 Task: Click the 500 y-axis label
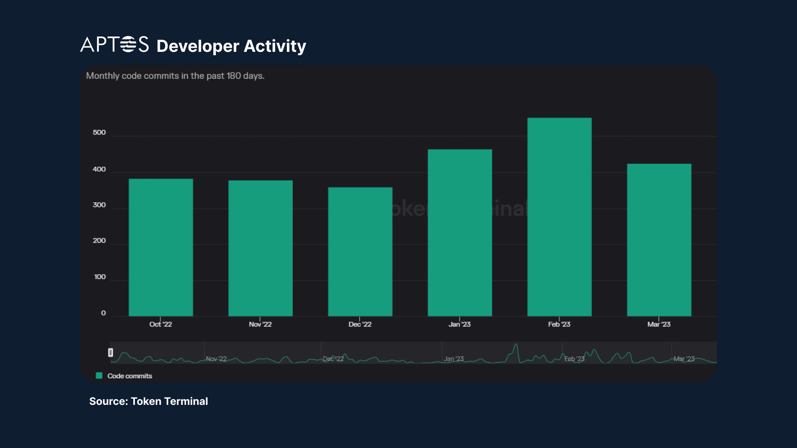99,132
